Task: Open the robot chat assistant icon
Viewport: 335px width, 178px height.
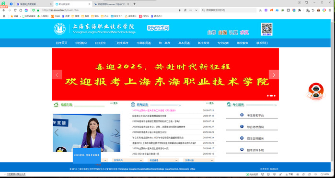Action: point(316,91)
